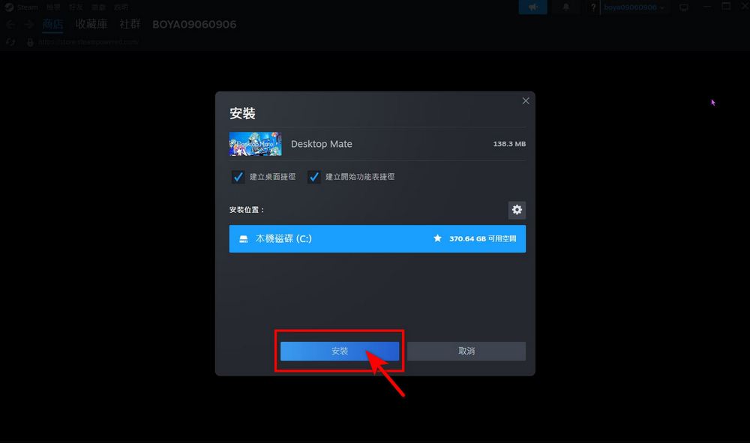
Task: Click the Desktop Mate game thumbnail
Action: pos(256,144)
